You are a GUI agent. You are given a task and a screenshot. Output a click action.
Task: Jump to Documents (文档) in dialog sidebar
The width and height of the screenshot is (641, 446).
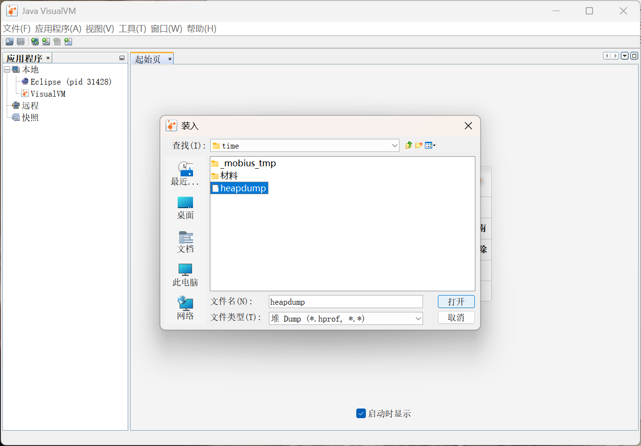[x=185, y=242]
